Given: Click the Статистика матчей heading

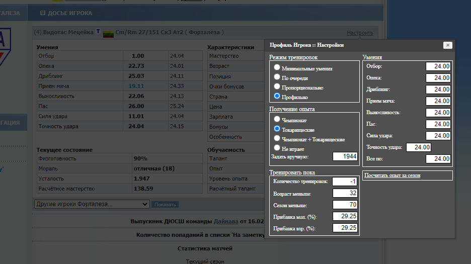Looking at the screenshot, I should click(x=205, y=248).
